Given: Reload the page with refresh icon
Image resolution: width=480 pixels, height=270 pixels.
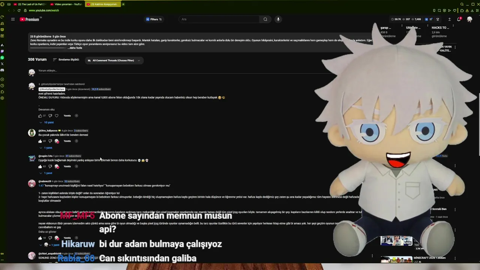Looking at the screenshot, I should (x=19, y=10).
